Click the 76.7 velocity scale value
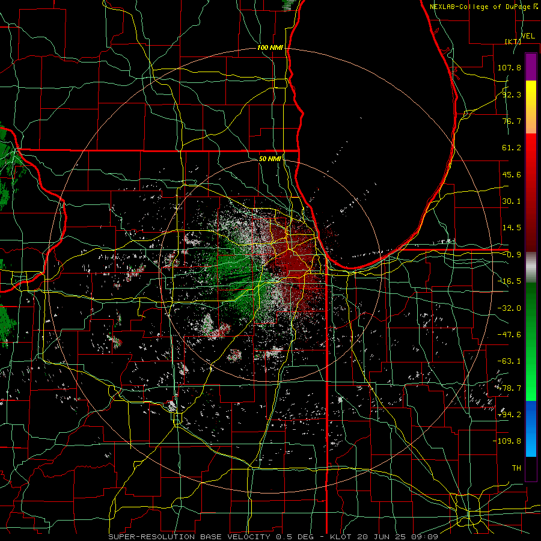The image size is (541, 541). [512, 121]
